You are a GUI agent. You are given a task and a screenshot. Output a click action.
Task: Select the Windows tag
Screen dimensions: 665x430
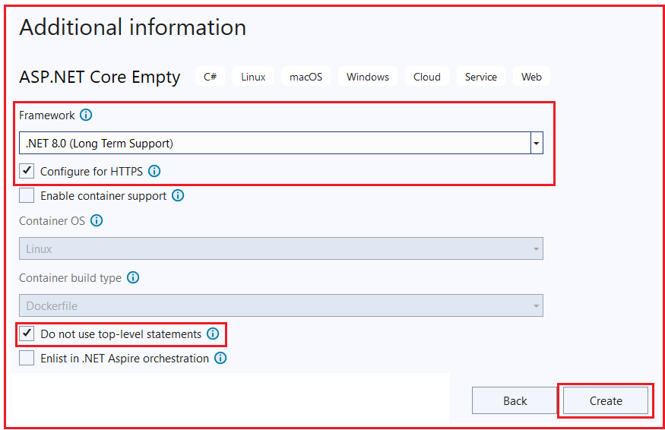point(368,77)
